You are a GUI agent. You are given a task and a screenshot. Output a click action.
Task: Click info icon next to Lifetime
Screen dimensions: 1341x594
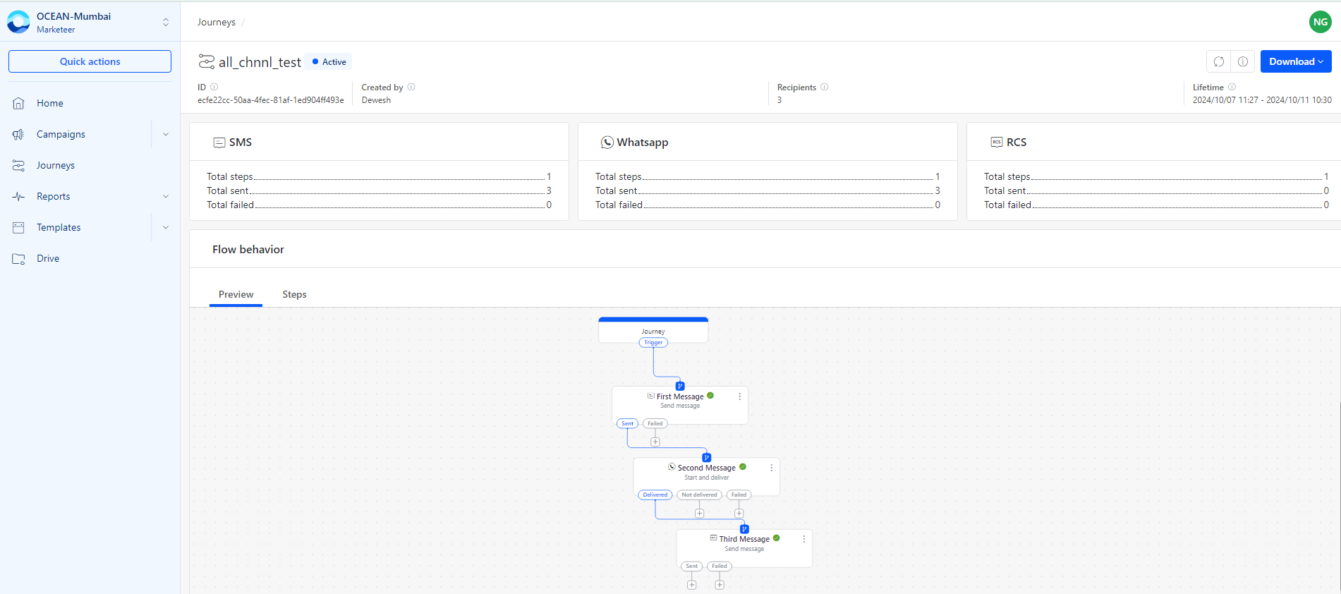(1232, 87)
